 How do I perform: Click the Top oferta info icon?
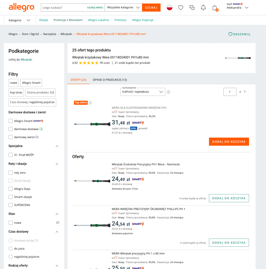pos(90,103)
